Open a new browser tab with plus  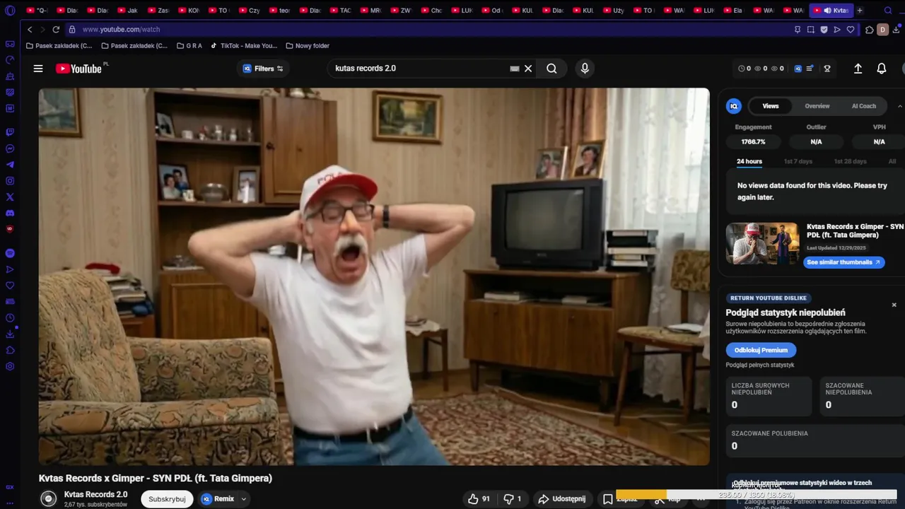860,11
